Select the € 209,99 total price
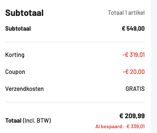 click(132, 116)
